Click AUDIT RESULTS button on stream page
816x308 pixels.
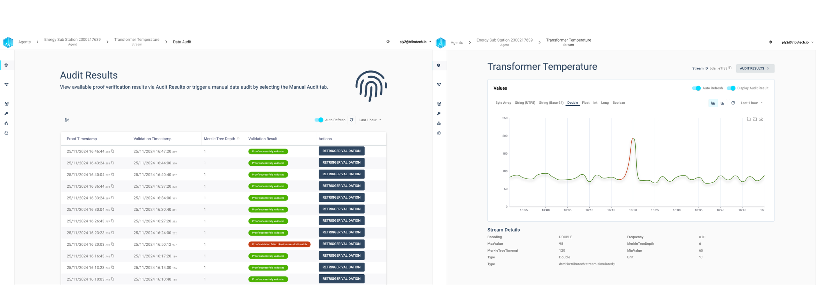(755, 68)
